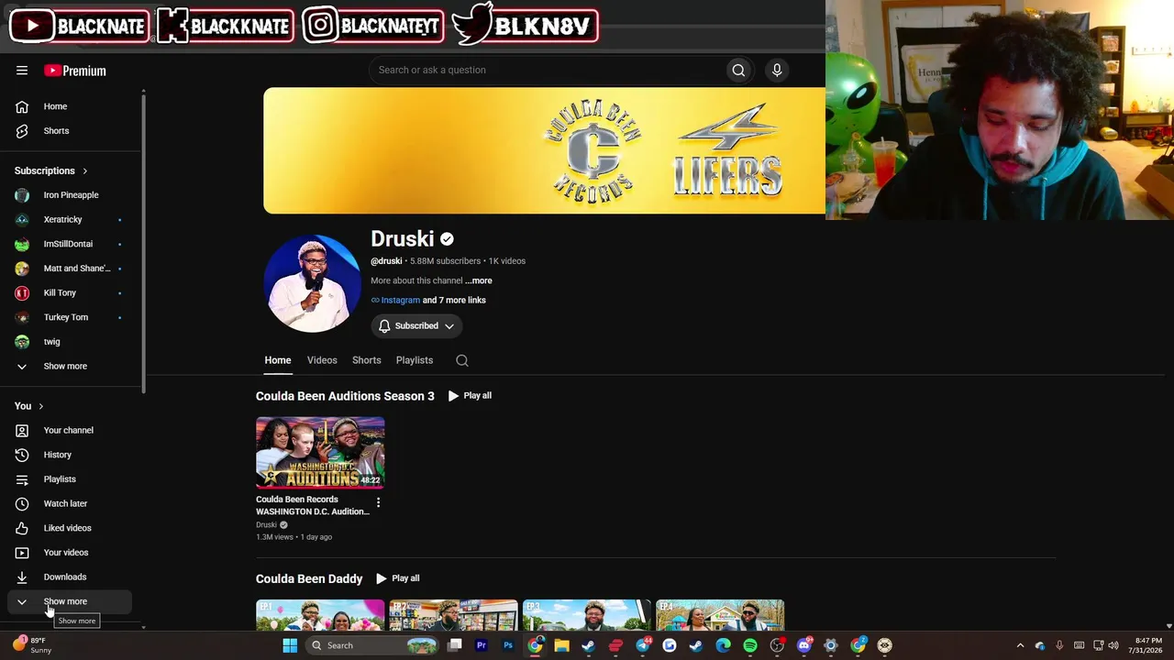Screen dimensions: 1174x660
Task: Expand channel description with ...more
Action: [479, 280]
